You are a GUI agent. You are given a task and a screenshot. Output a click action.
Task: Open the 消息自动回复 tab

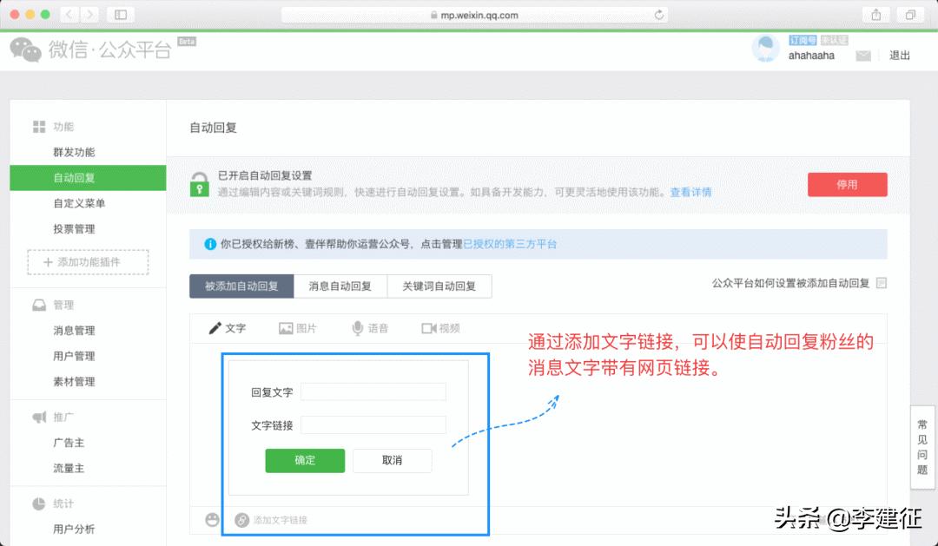pos(339,286)
